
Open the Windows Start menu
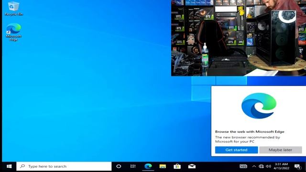[x=9, y=166]
